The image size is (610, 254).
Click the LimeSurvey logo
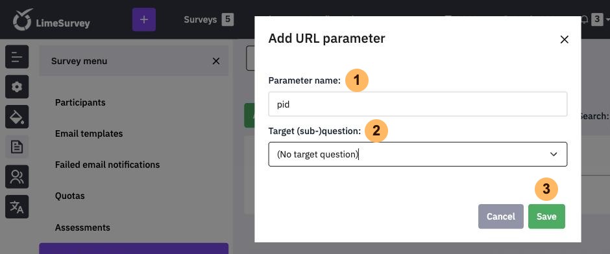pyautogui.click(x=51, y=20)
